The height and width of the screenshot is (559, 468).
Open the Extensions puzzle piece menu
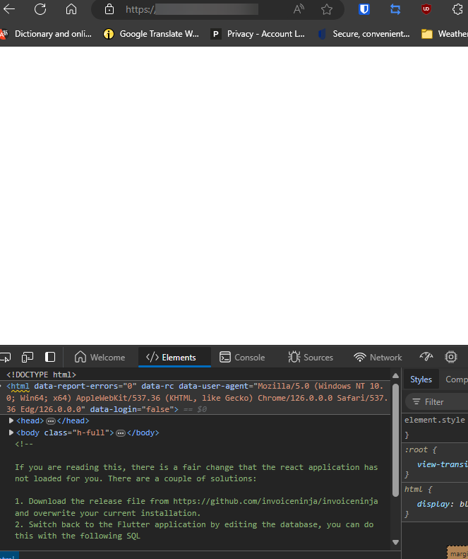pos(457,9)
